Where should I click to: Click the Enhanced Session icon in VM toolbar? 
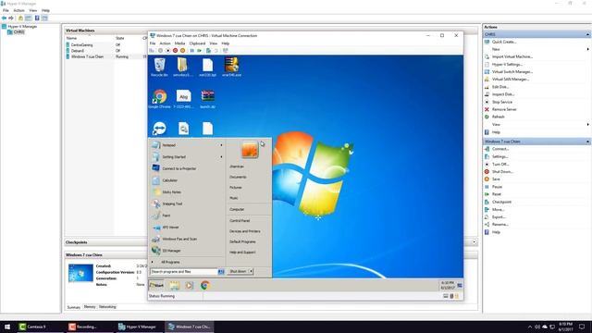(226, 51)
